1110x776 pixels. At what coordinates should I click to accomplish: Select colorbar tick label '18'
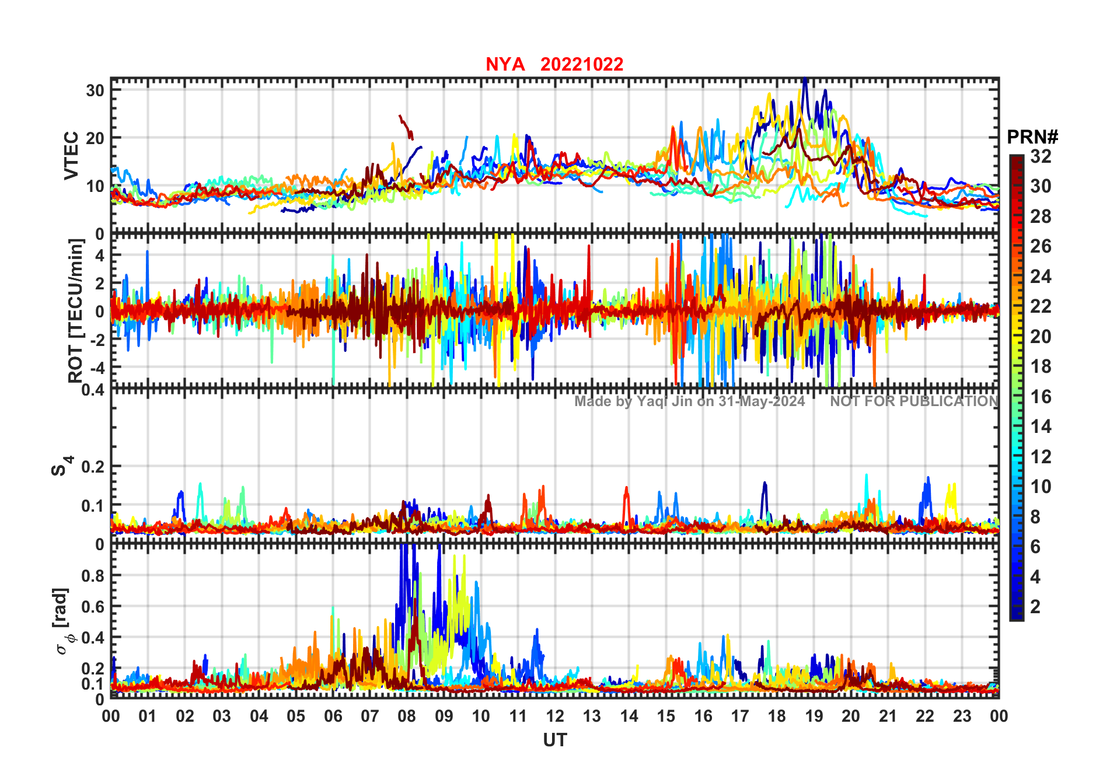click(1041, 366)
